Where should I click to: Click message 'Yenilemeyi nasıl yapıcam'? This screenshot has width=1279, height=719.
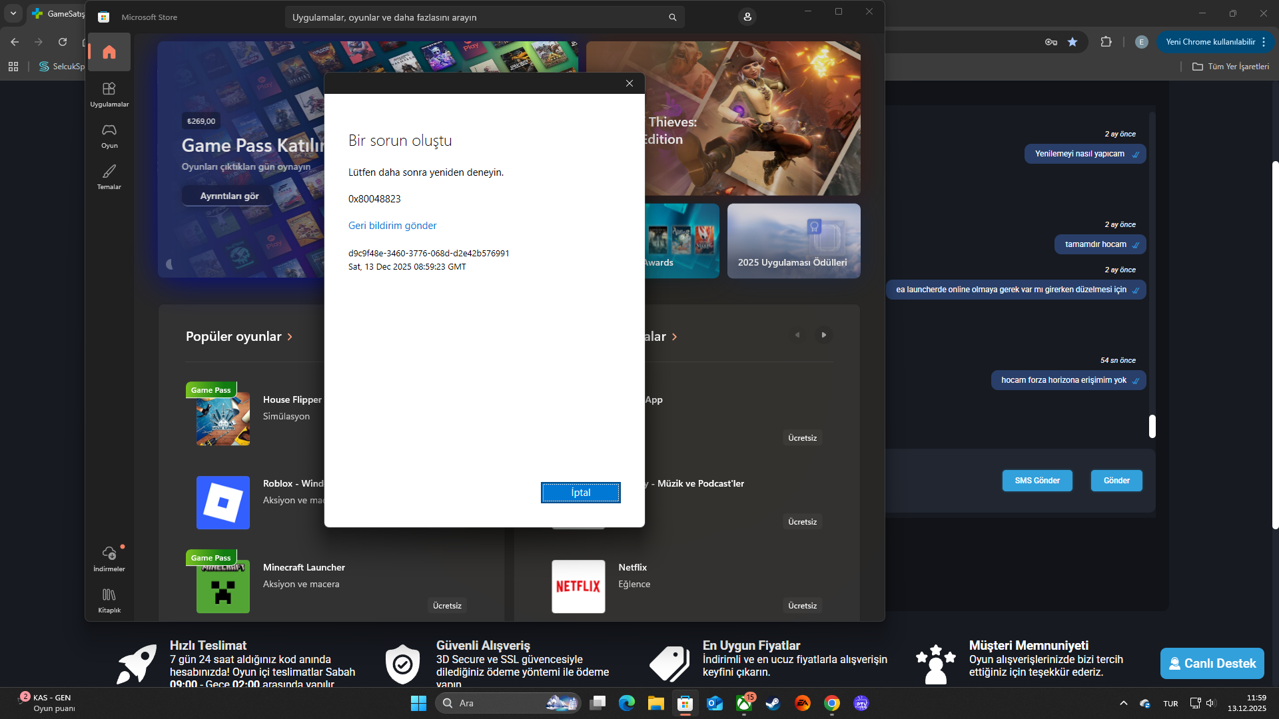[1085, 154]
